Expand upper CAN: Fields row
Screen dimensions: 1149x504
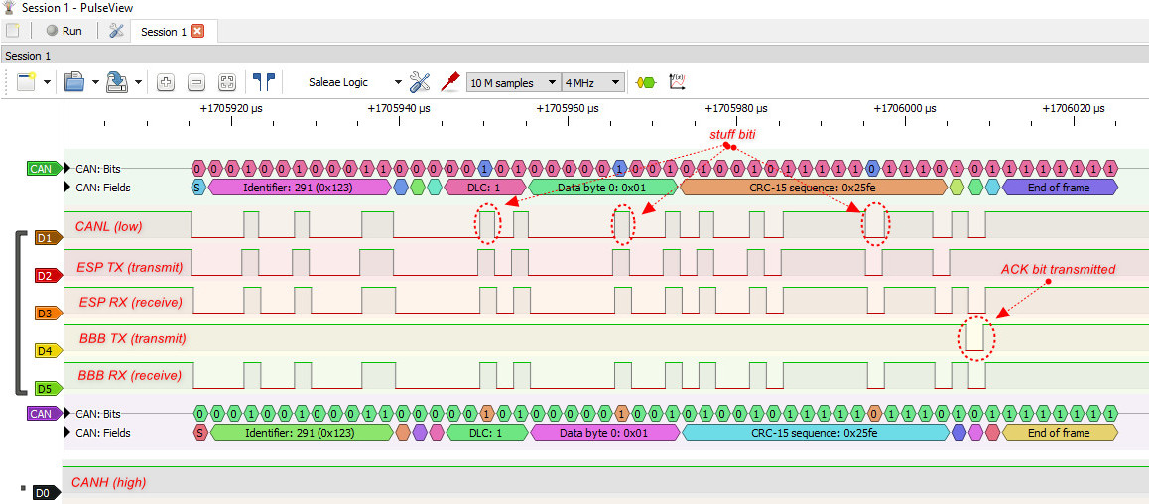pos(68,187)
